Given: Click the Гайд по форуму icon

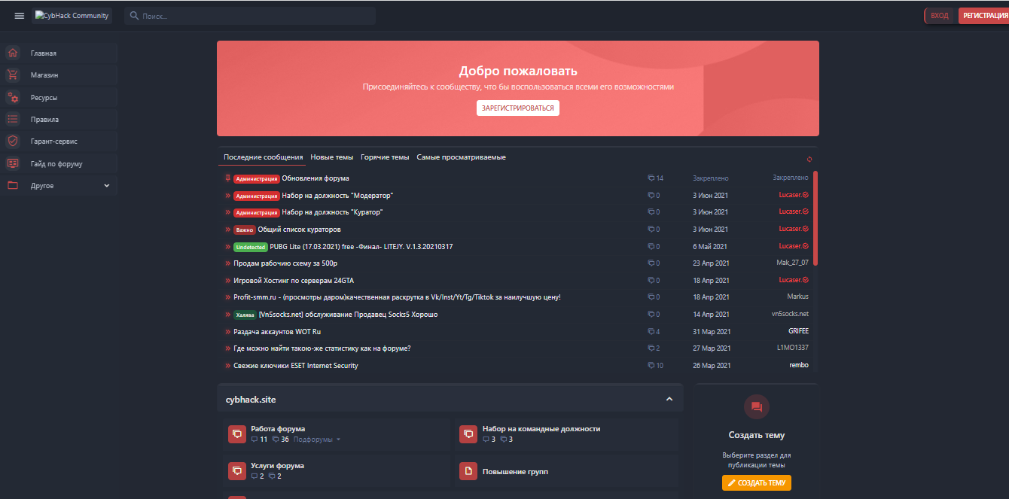Looking at the screenshot, I should click(13, 163).
